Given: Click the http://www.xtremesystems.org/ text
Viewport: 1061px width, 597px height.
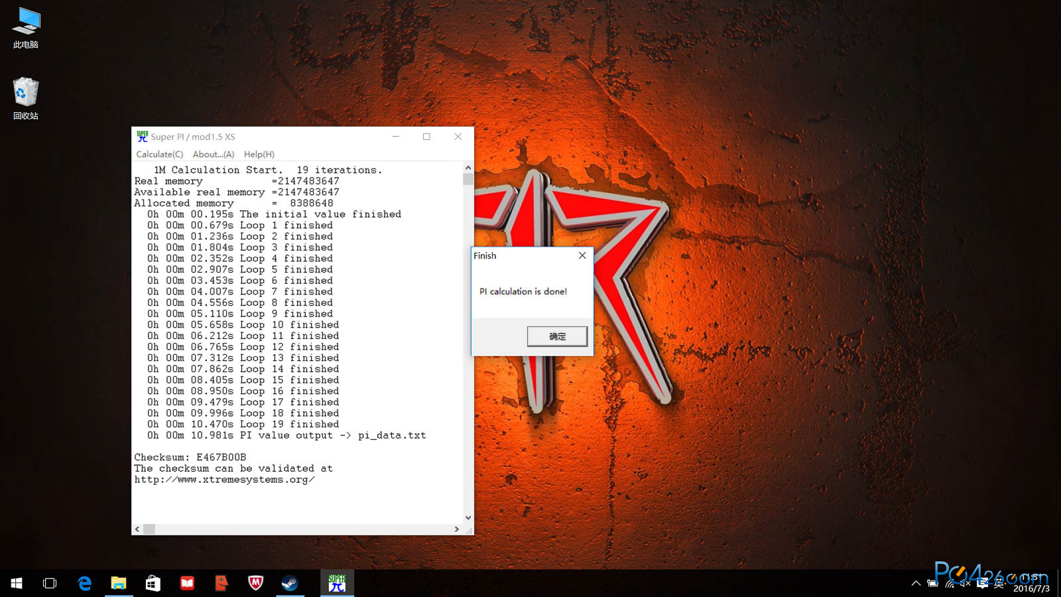Looking at the screenshot, I should coord(224,480).
